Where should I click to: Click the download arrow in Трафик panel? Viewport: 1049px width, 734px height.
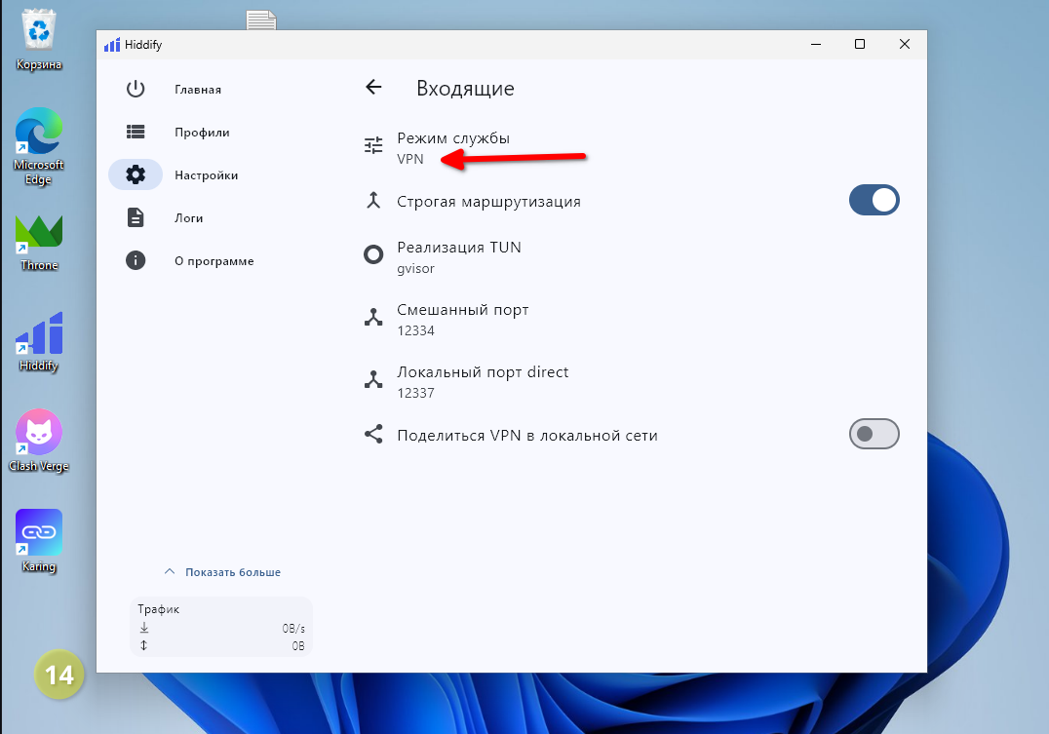coord(144,628)
